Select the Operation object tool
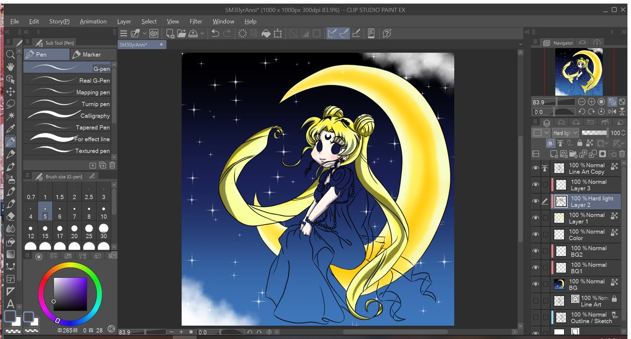The width and height of the screenshot is (631, 339). tap(10, 79)
